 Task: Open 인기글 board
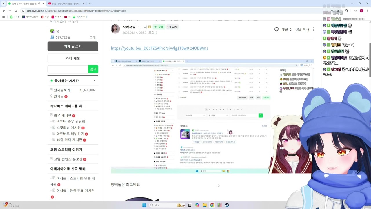pyautogui.click(x=59, y=96)
